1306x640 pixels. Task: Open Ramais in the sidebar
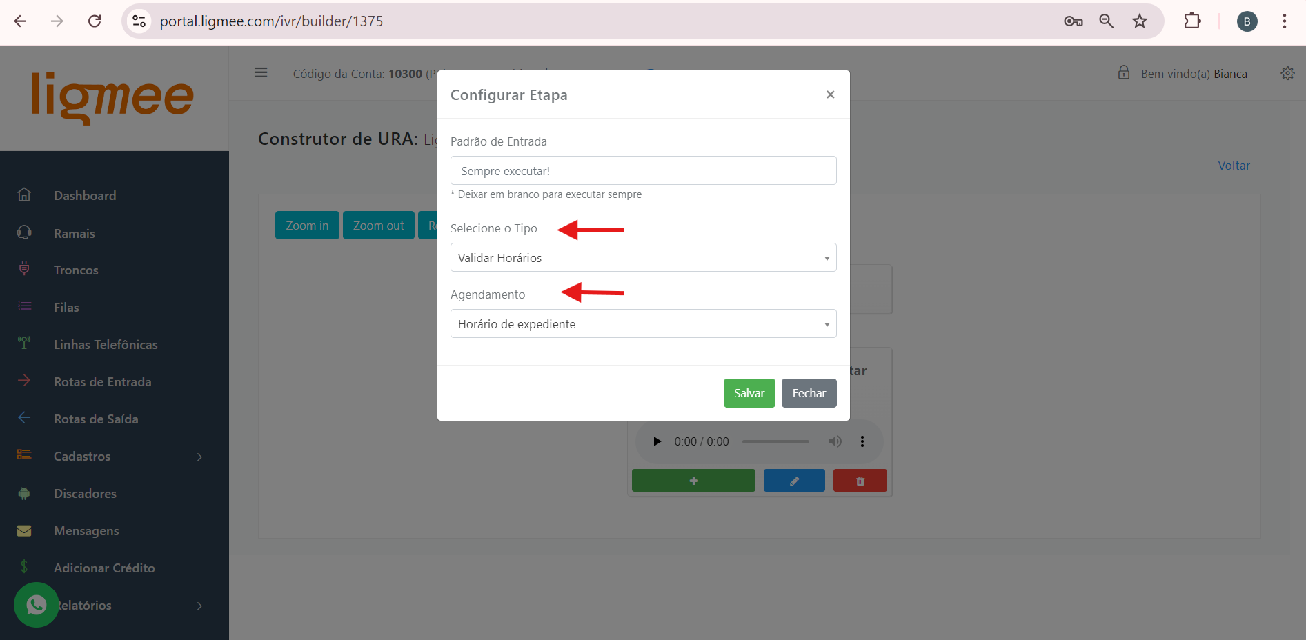[x=75, y=234]
